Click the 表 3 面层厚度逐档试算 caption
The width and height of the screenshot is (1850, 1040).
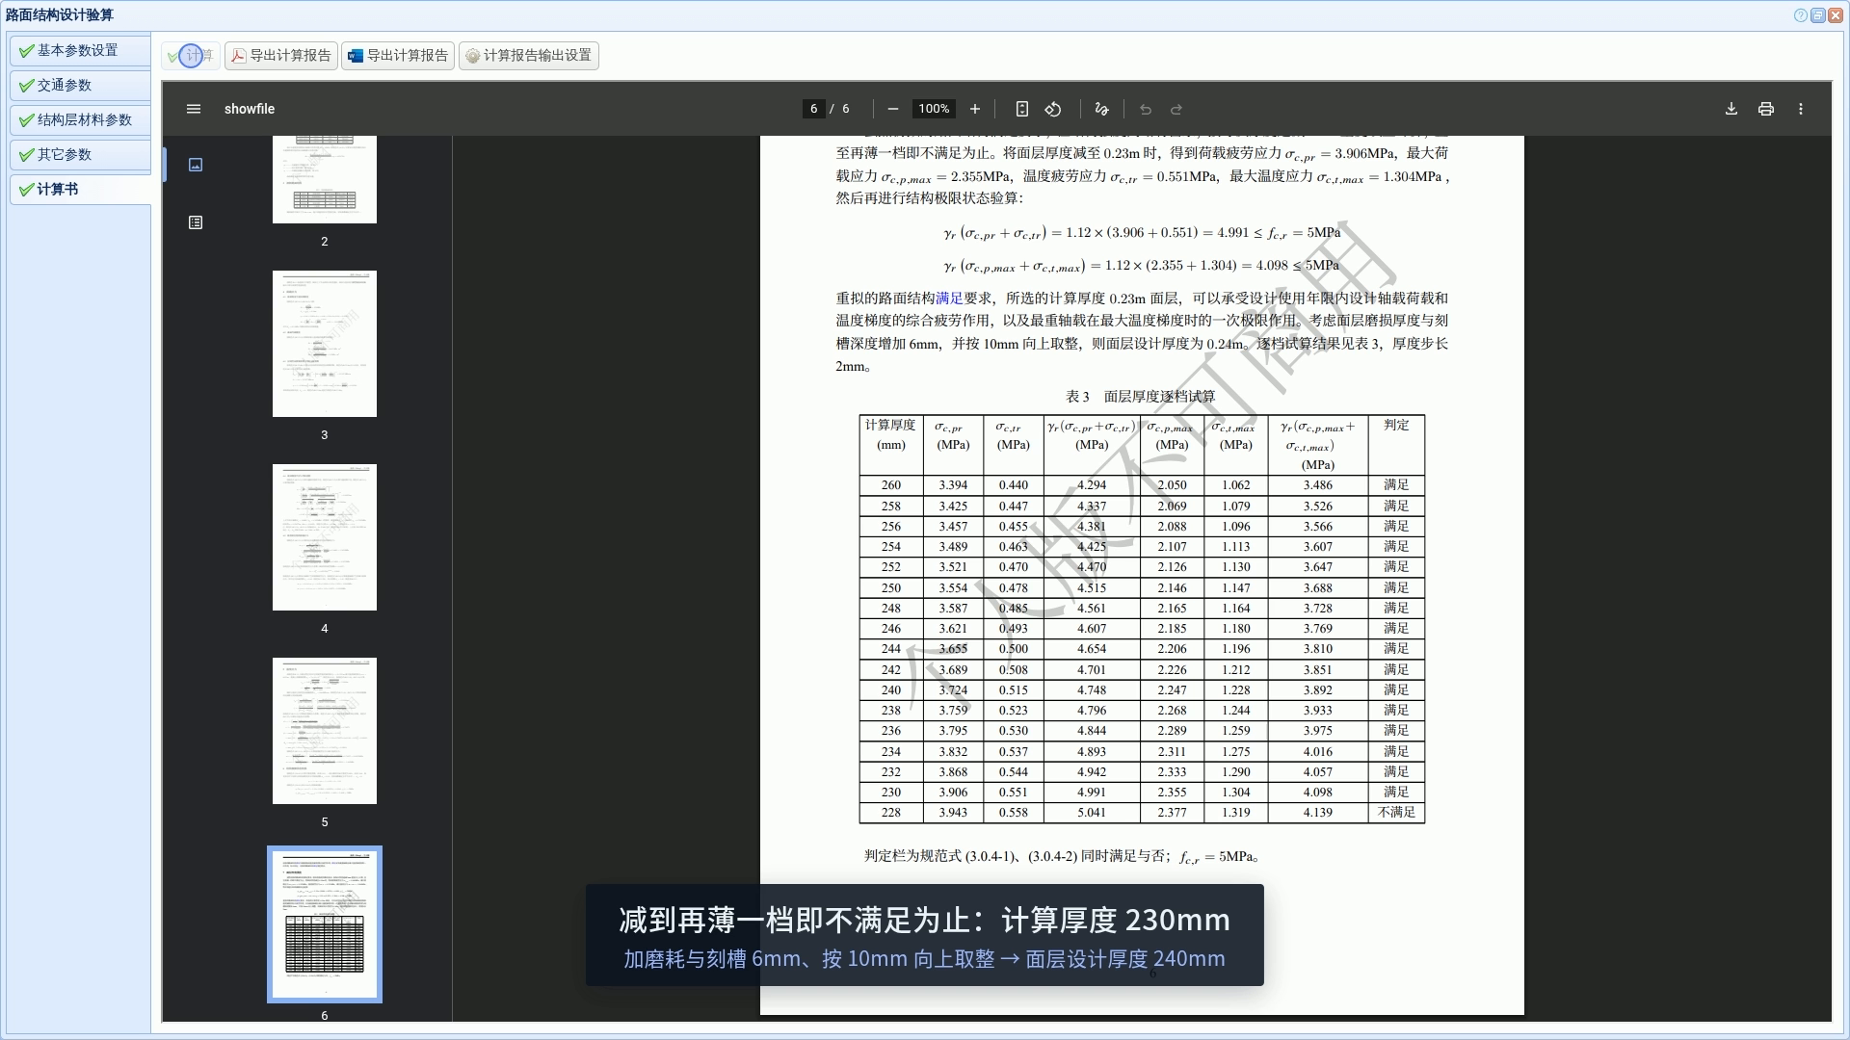click(x=1141, y=397)
